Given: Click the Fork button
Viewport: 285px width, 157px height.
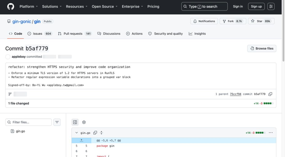Looking at the screenshot, I should tap(233, 21).
